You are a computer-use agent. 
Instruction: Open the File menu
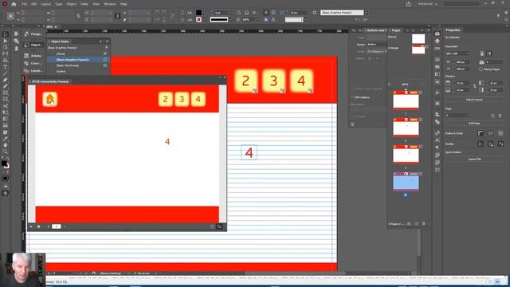pos(25,4)
